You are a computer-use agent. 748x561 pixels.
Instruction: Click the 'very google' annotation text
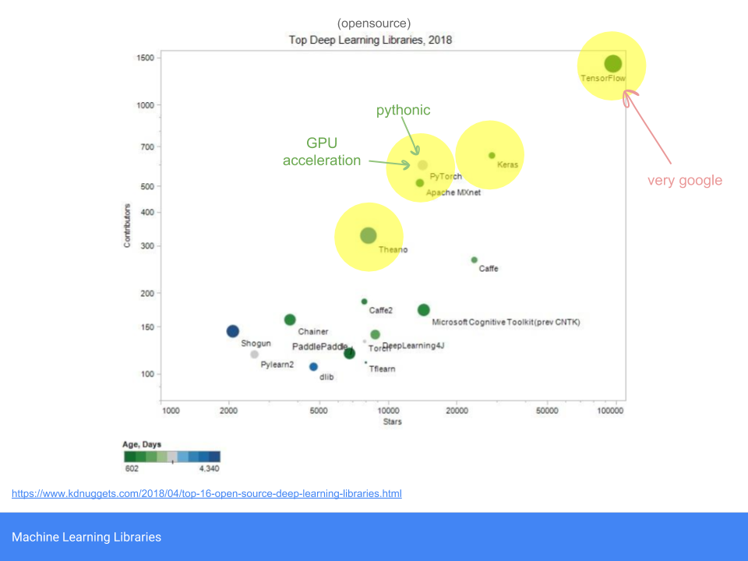coord(683,180)
